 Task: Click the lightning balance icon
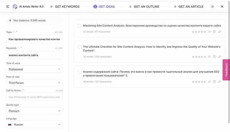tap(10, 20)
